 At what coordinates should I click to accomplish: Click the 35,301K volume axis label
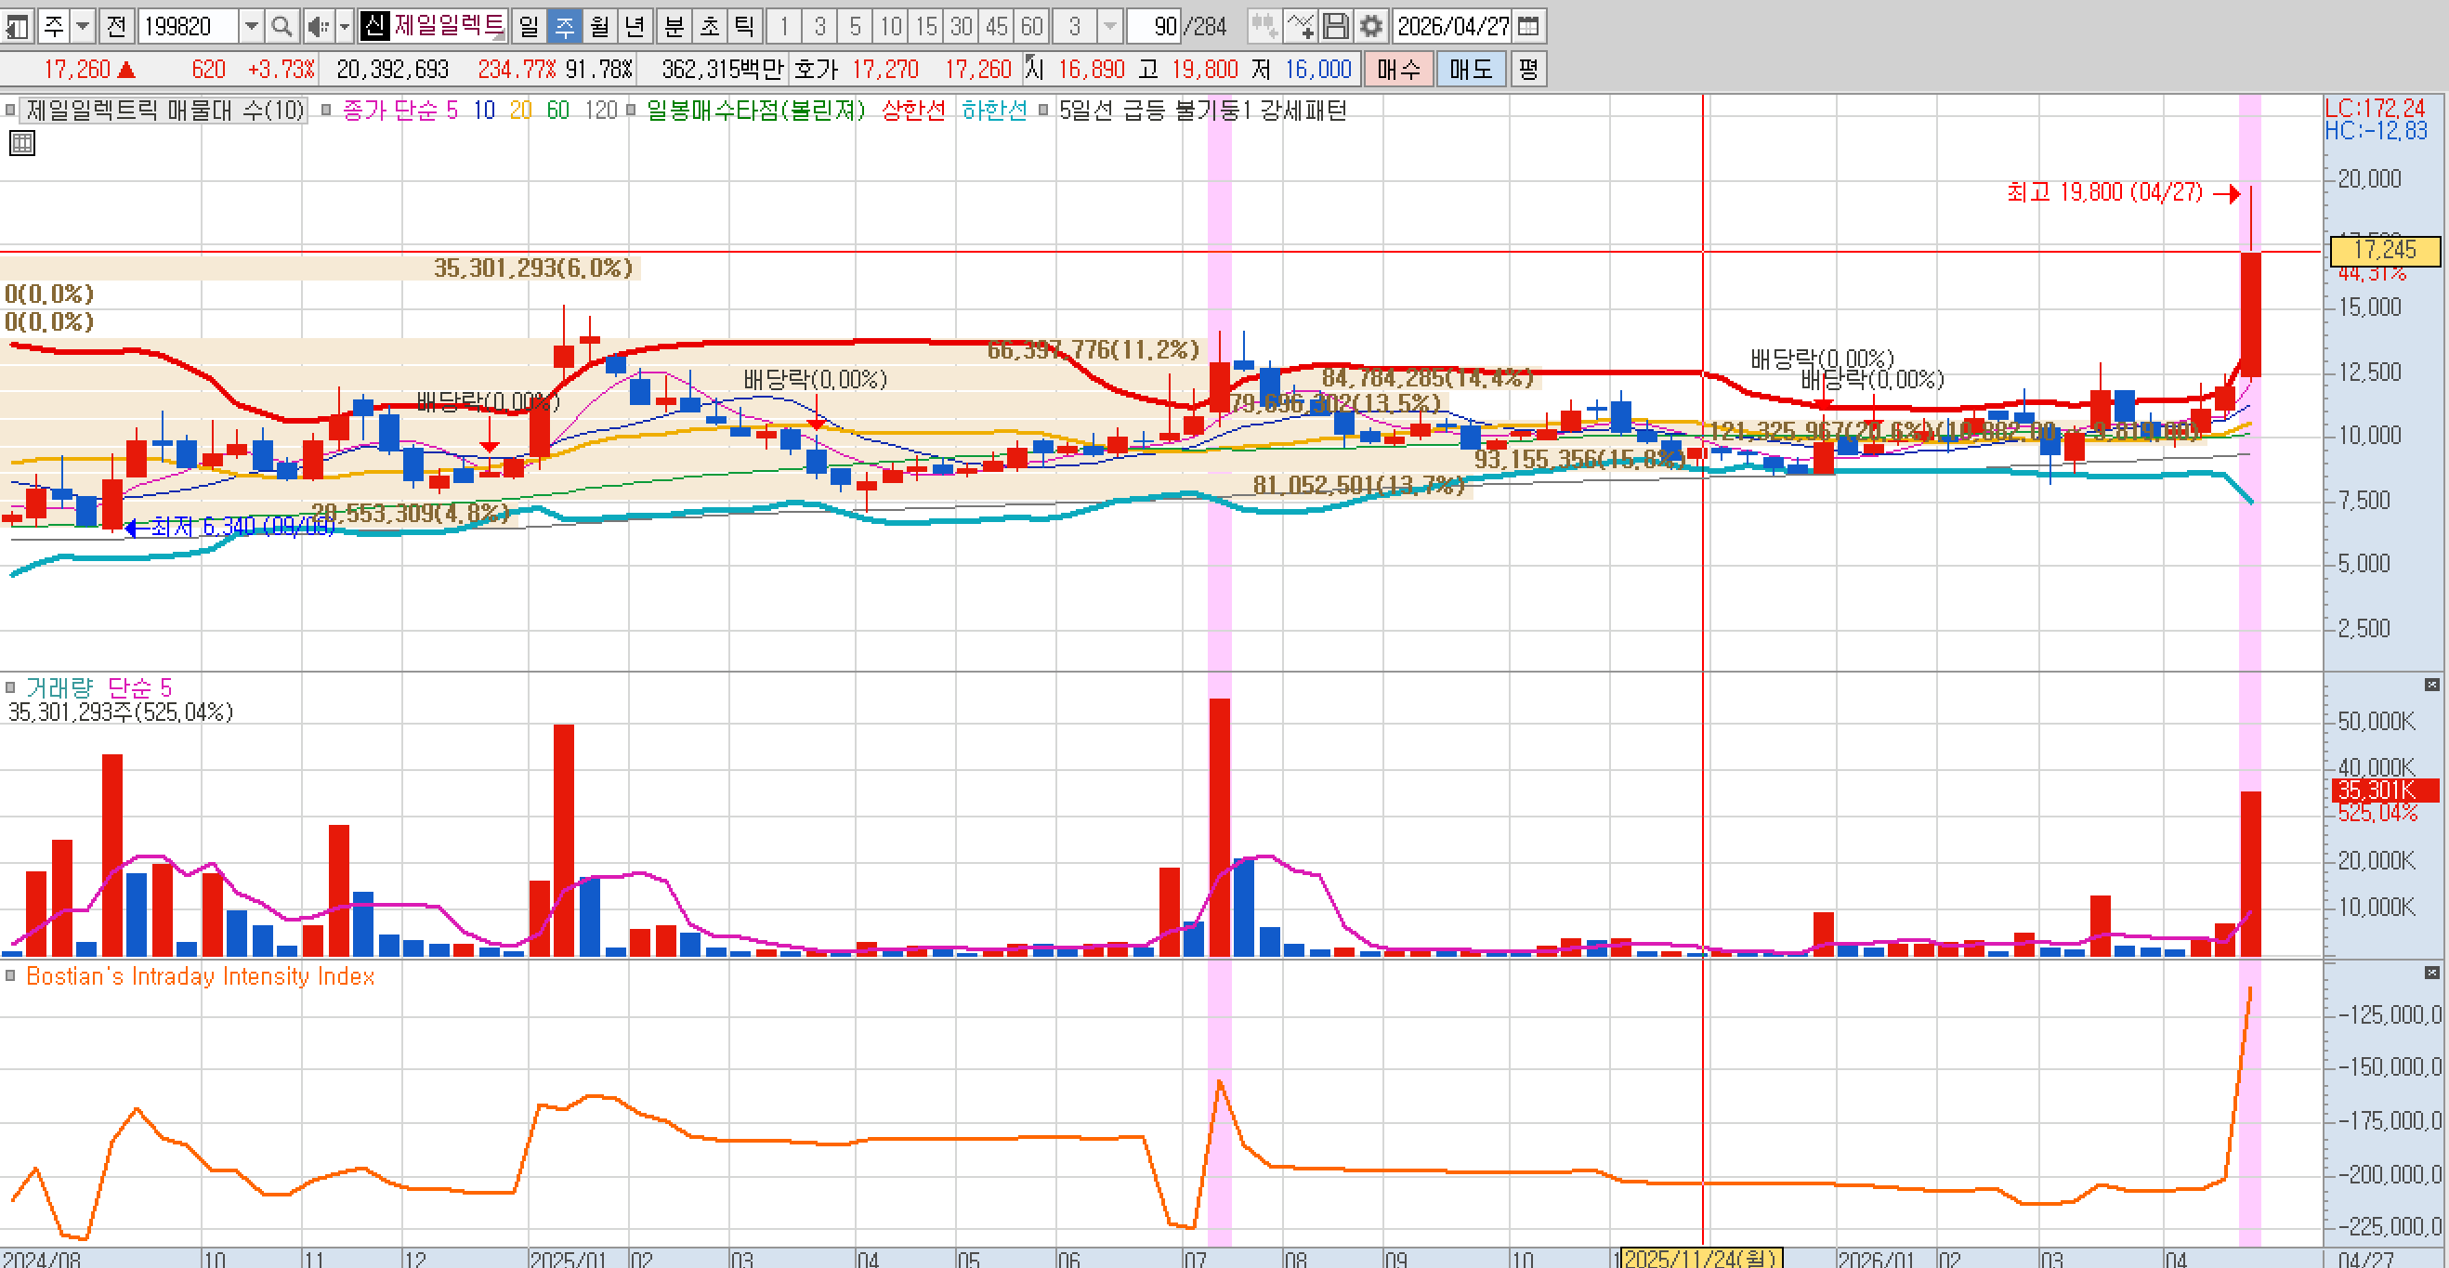pyautogui.click(x=2385, y=790)
